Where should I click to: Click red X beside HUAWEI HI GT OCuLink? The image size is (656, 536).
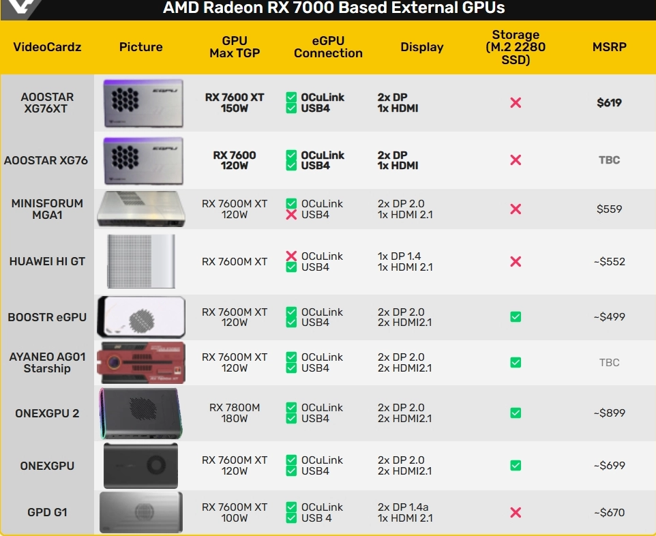291,256
